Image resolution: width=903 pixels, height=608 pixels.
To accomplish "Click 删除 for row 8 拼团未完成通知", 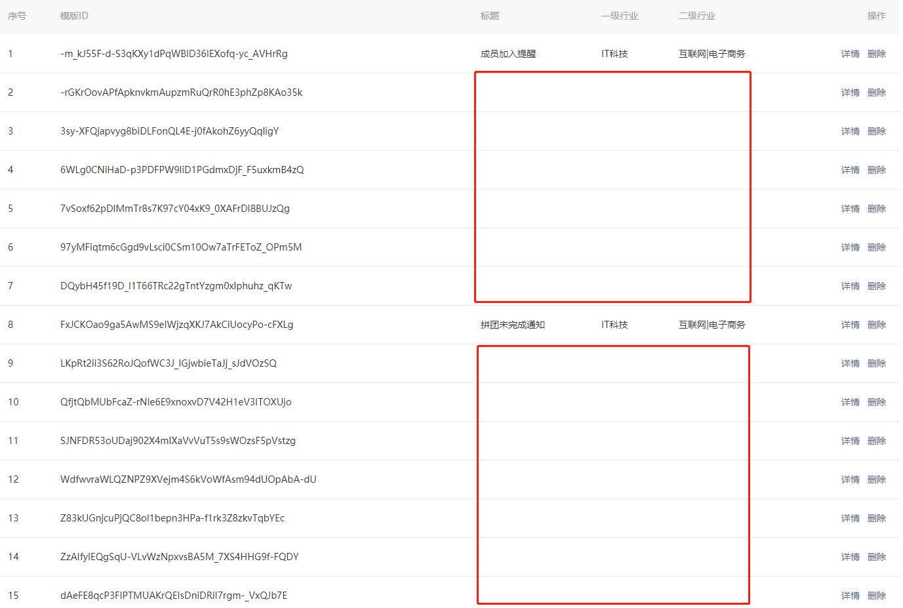I will (876, 325).
